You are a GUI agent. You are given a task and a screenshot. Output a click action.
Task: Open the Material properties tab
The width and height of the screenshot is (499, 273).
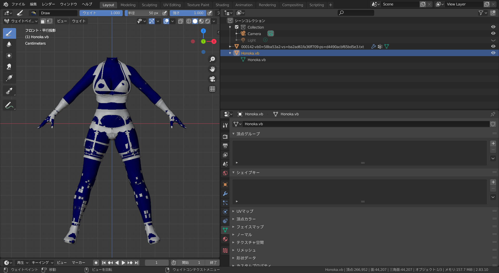coord(225,239)
